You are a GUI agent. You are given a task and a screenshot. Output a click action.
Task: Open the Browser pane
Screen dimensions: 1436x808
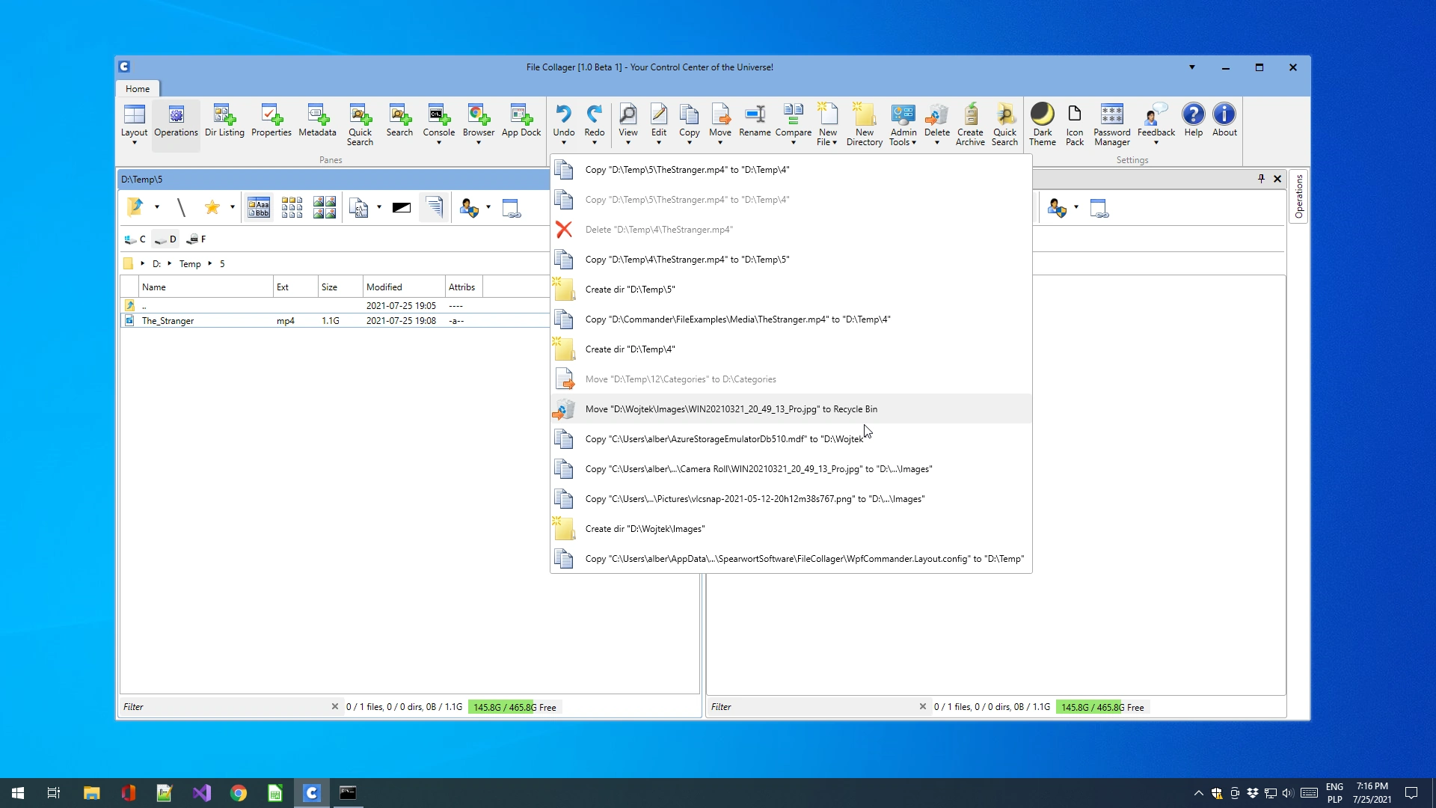tap(478, 123)
